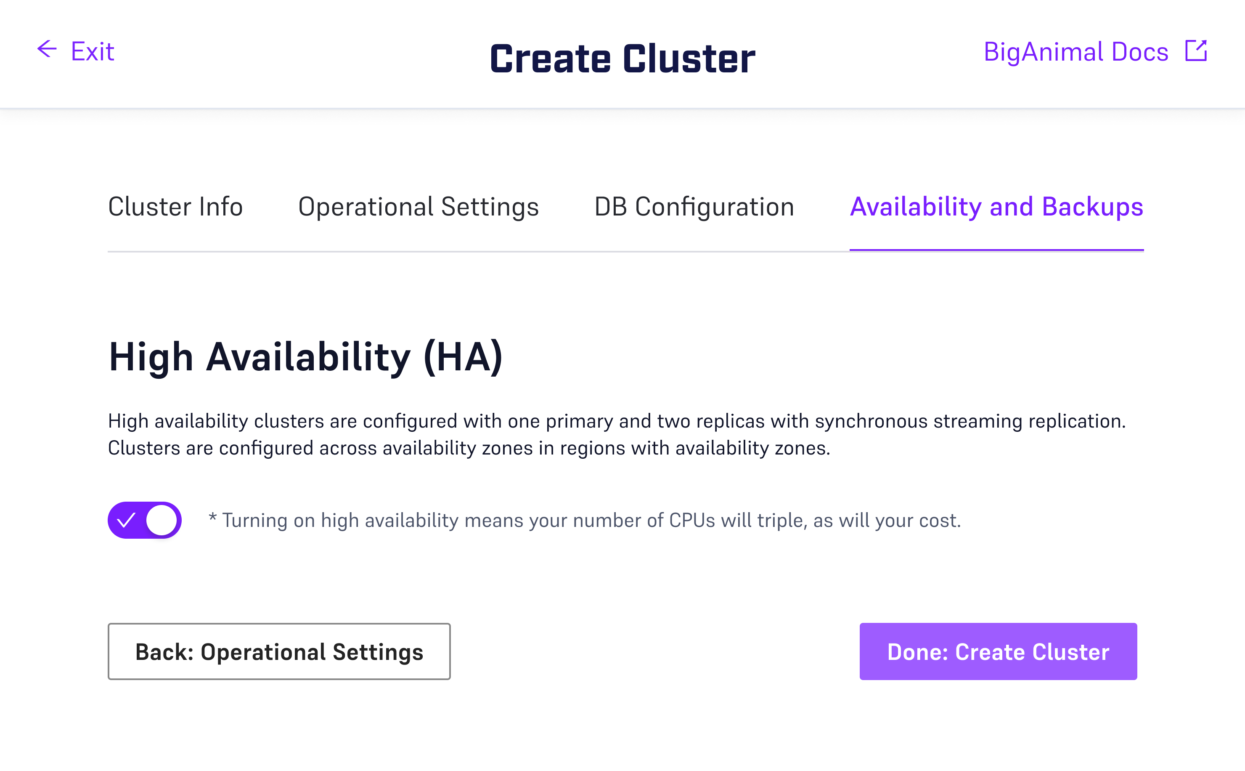Click the synchronous streaming replication description line

(617, 421)
